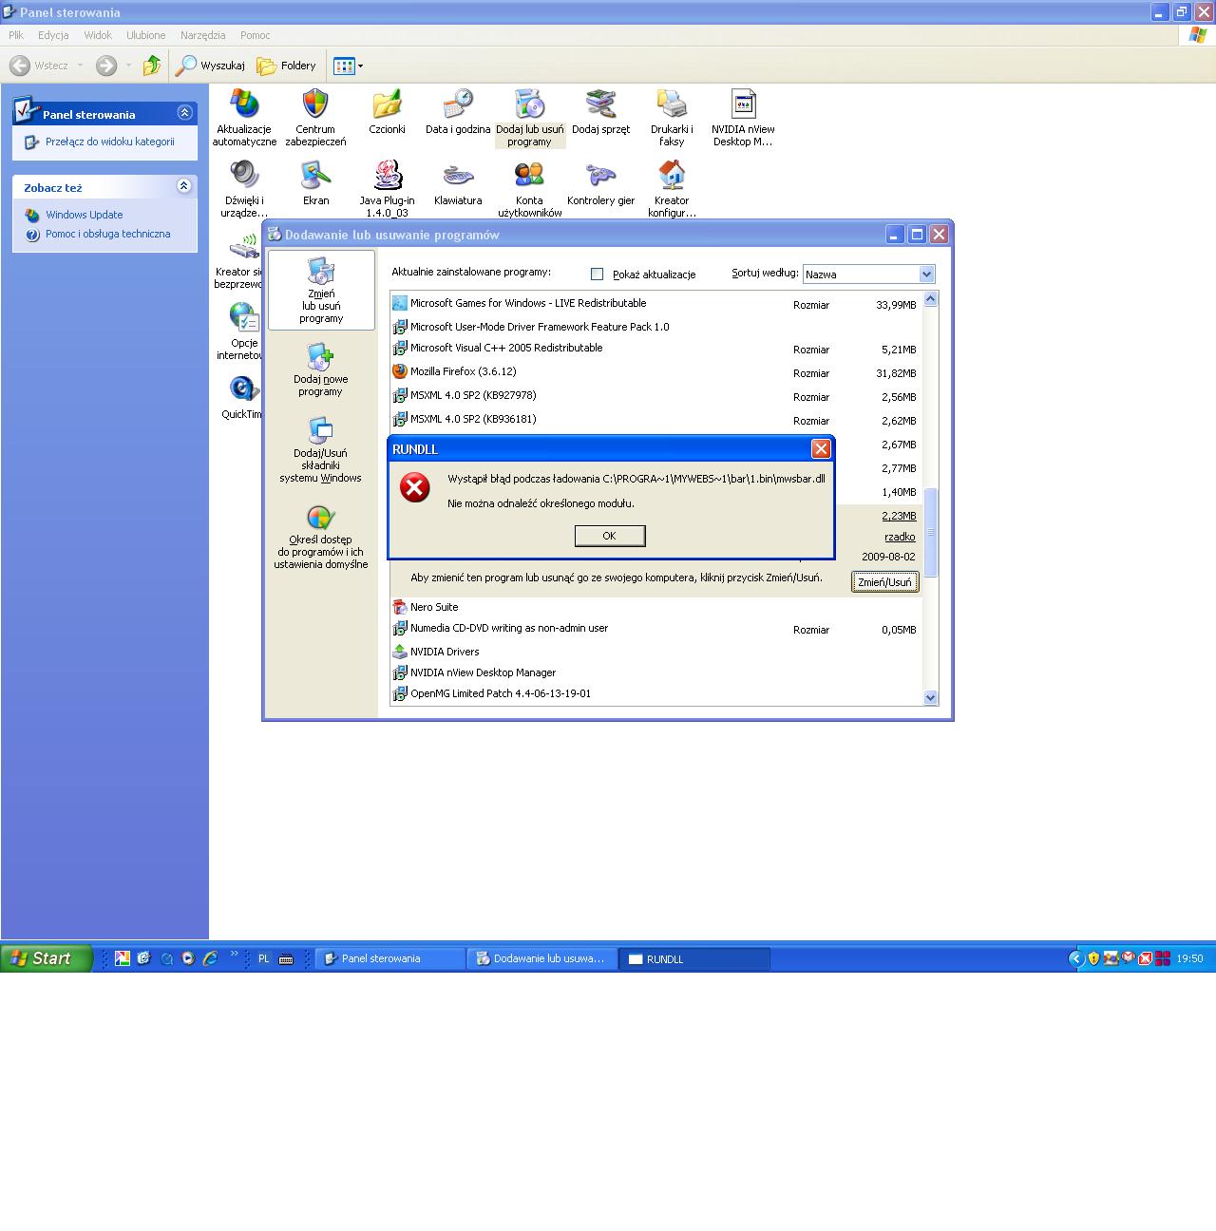Open Konta użytkowników icon
The height and width of the screenshot is (1231, 1216).
[x=529, y=189]
